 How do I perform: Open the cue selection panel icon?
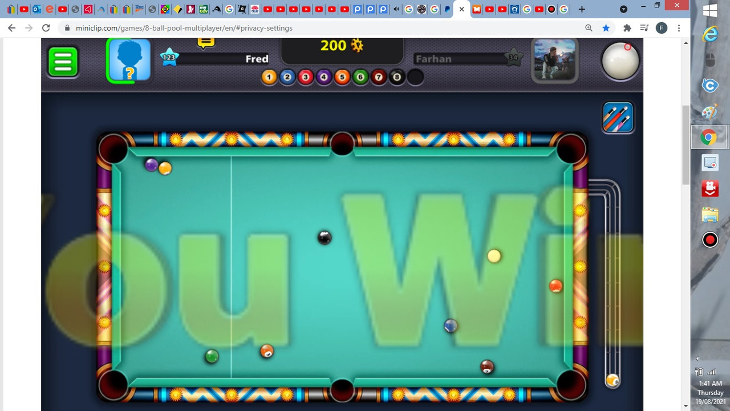coord(618,118)
